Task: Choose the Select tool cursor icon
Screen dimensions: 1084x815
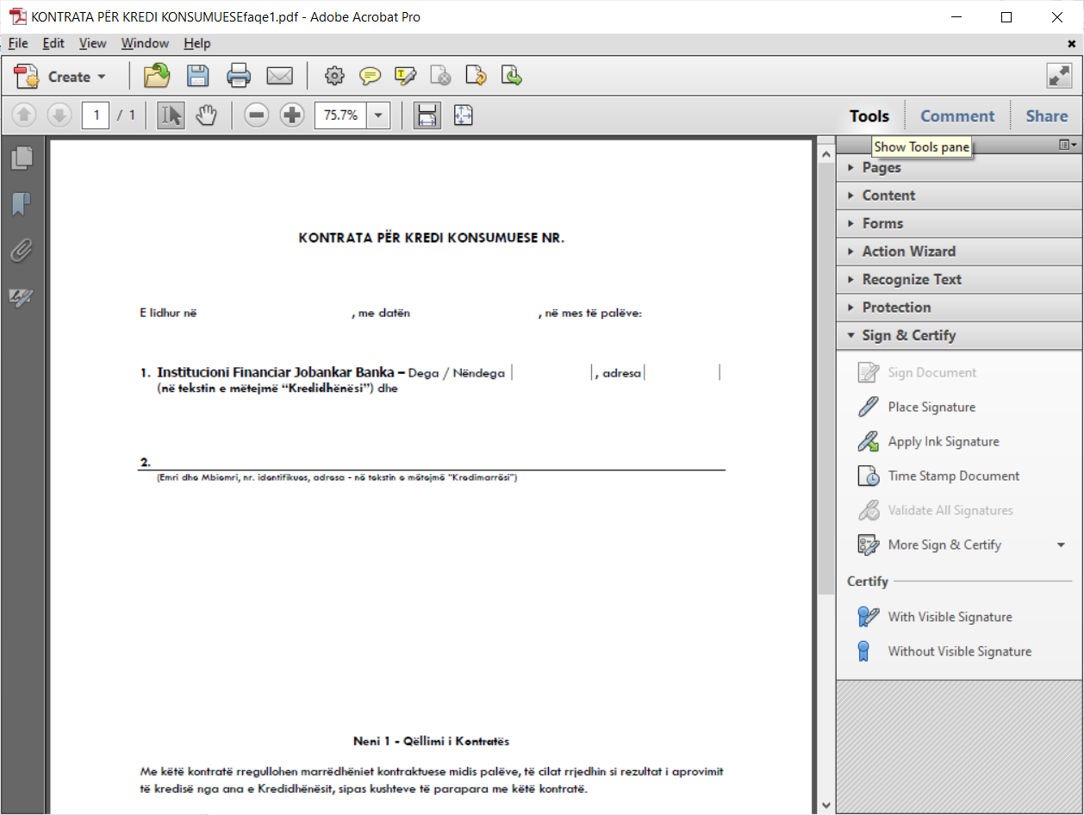Action: click(171, 115)
